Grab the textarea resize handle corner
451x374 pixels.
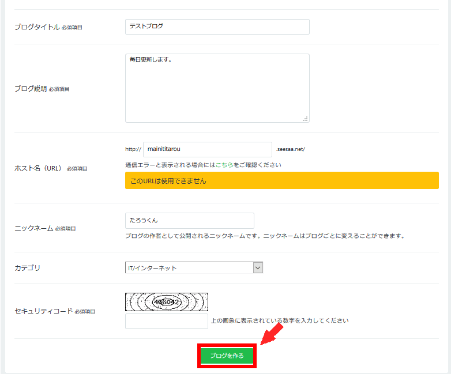point(306,119)
